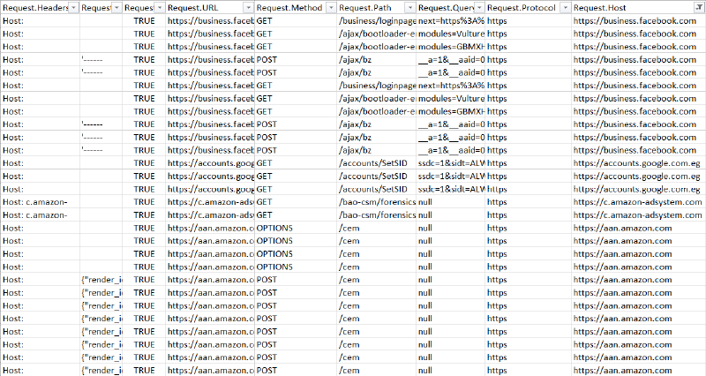Select the first modules=Vulture query cell

(x=451, y=34)
